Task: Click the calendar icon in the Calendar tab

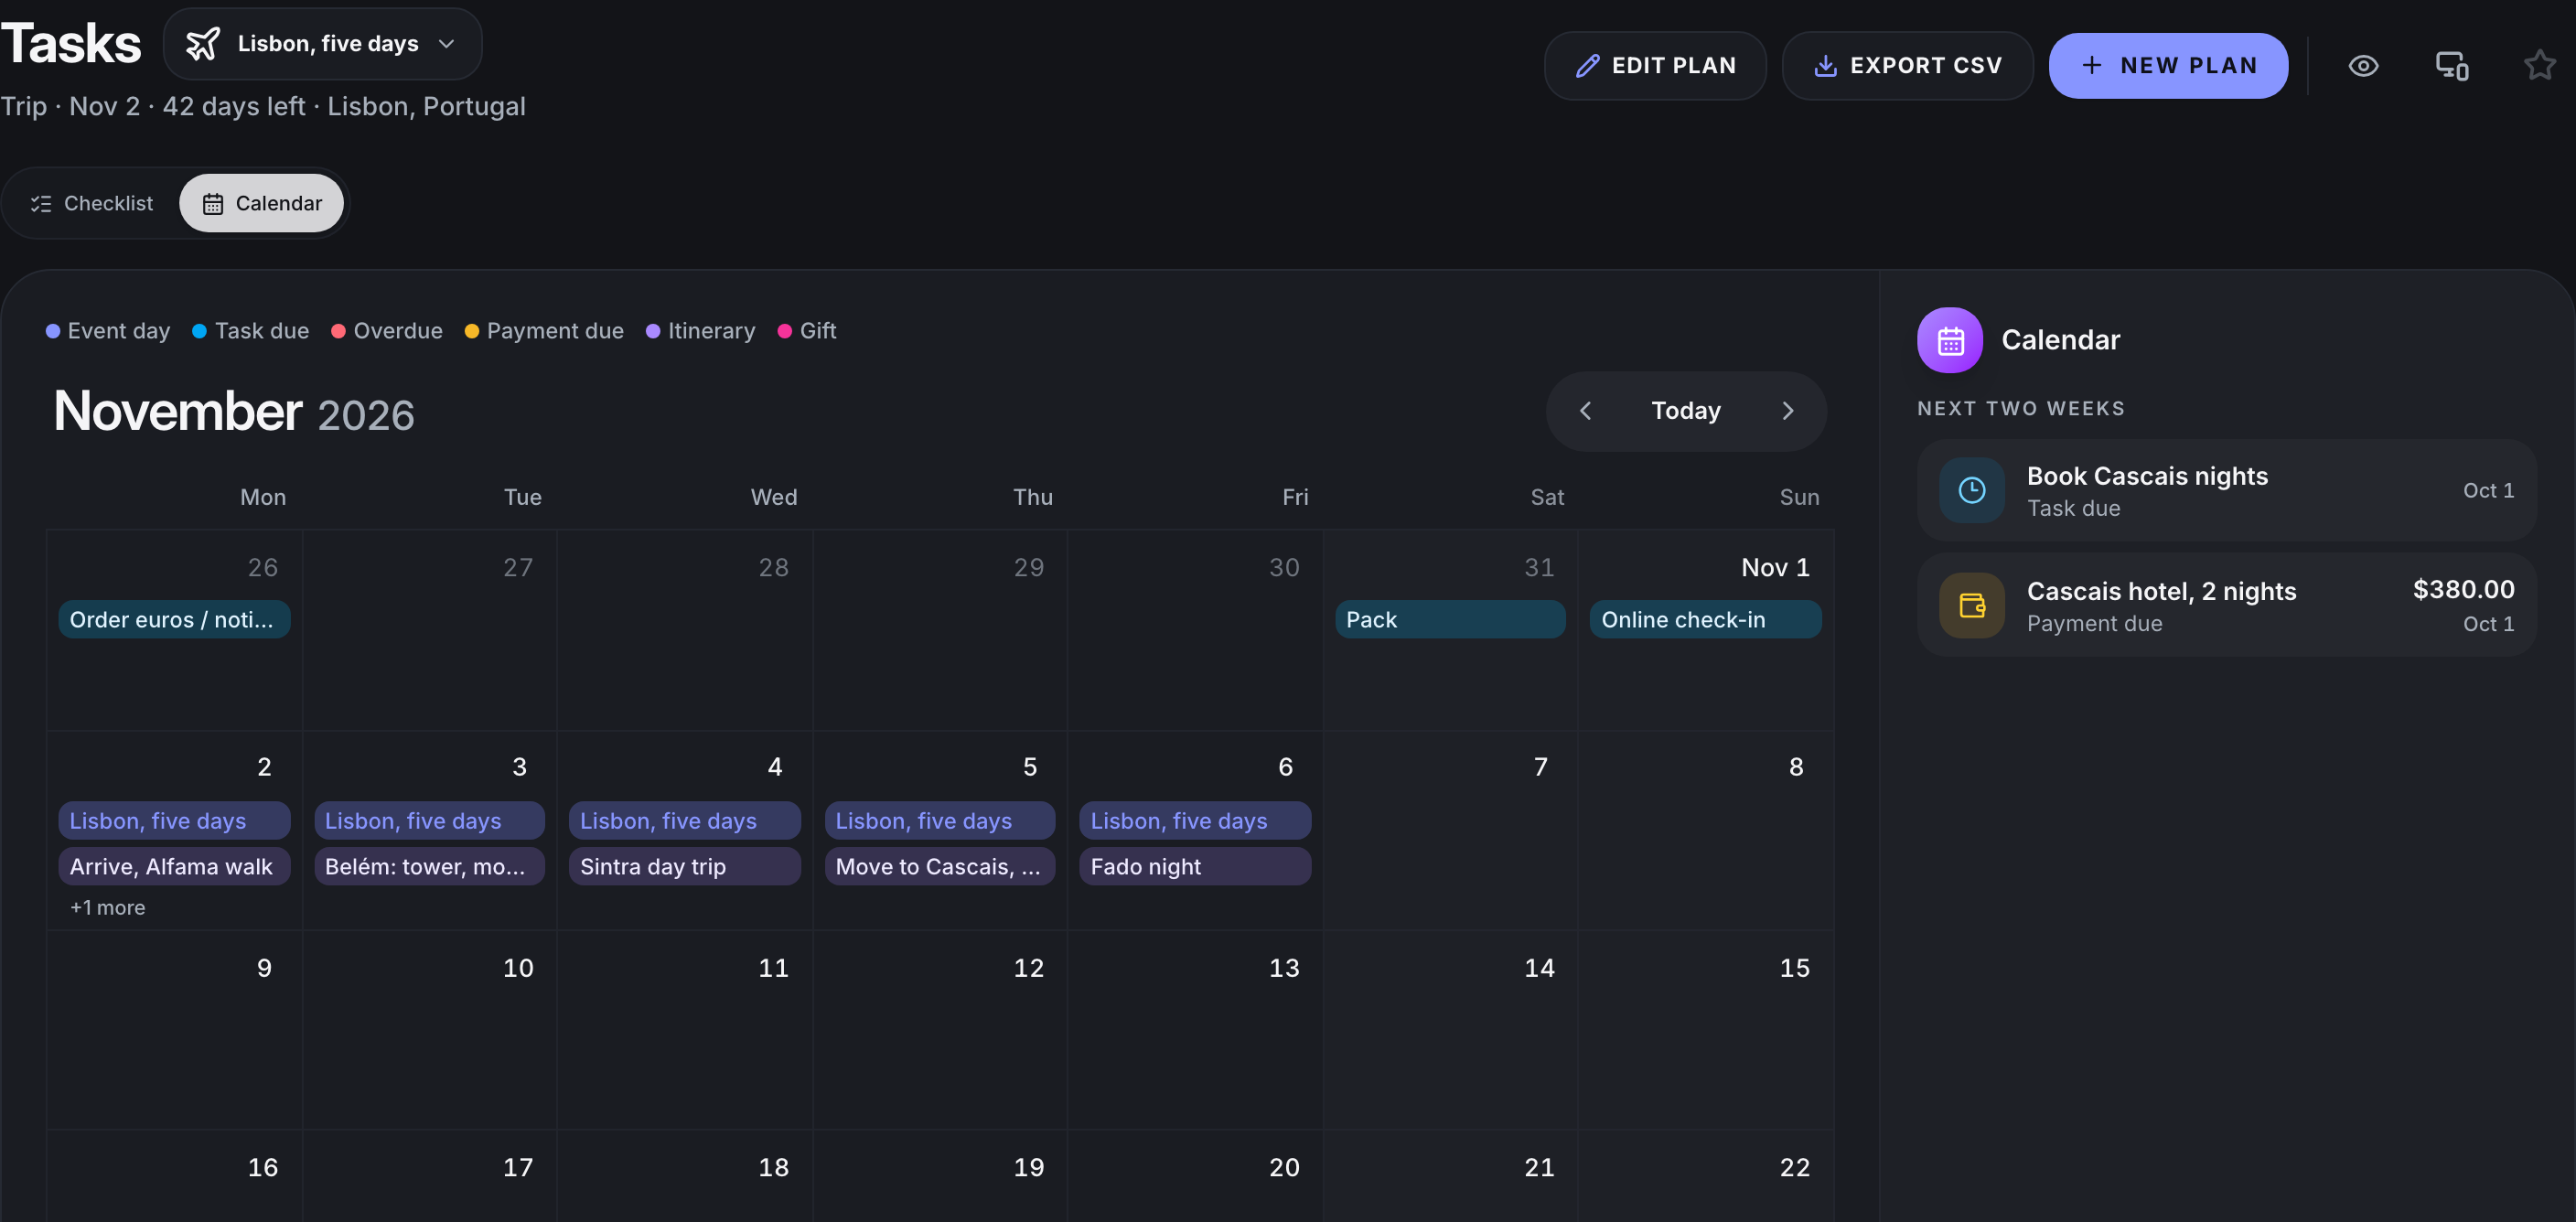Action: click(213, 204)
